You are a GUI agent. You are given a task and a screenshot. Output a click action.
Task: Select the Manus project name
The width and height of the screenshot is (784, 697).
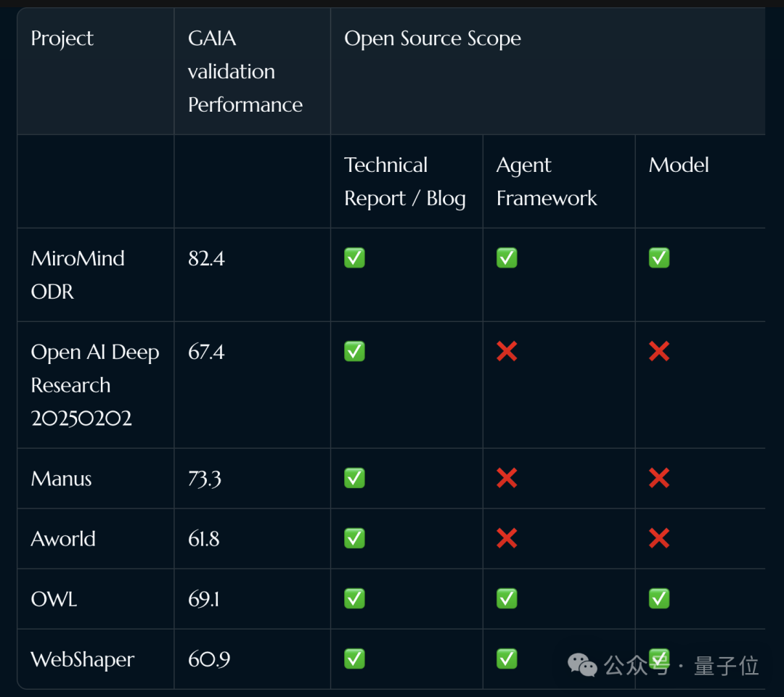[61, 479]
